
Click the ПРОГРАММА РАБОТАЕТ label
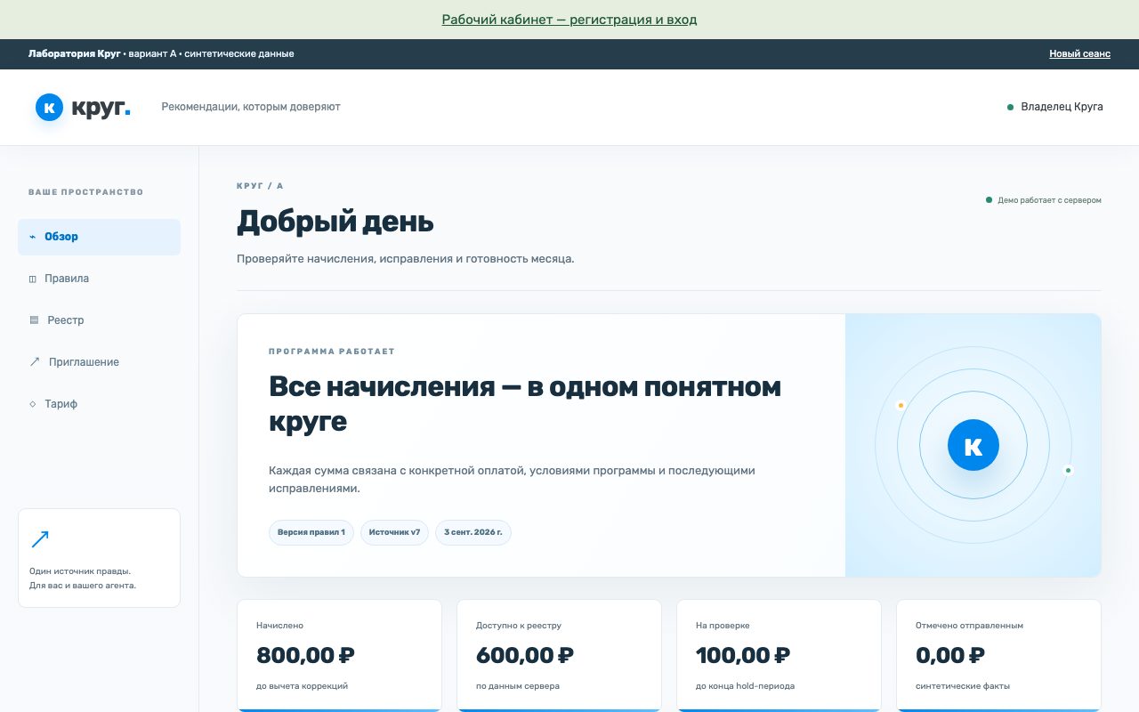(332, 352)
